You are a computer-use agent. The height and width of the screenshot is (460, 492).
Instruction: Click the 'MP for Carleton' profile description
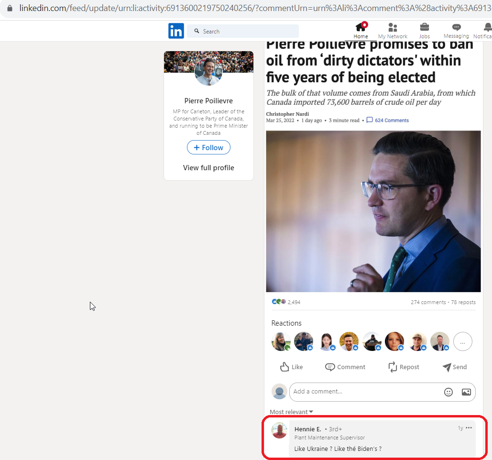[x=208, y=122]
